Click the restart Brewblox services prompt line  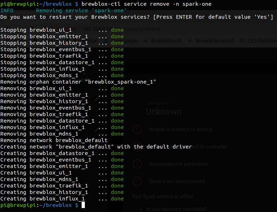pyautogui.click(x=137, y=17)
